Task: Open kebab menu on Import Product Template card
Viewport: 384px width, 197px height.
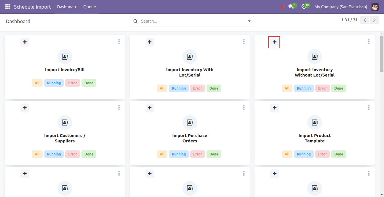Action: click(369, 108)
